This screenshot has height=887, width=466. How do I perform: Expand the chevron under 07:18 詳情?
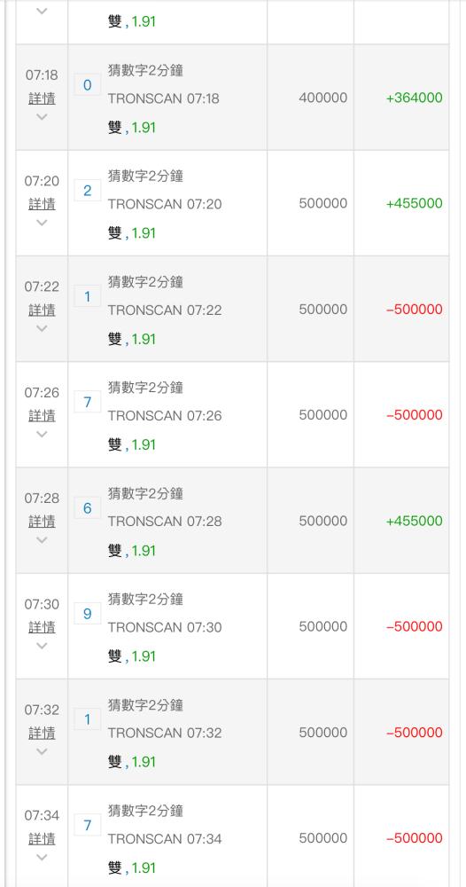(42, 117)
